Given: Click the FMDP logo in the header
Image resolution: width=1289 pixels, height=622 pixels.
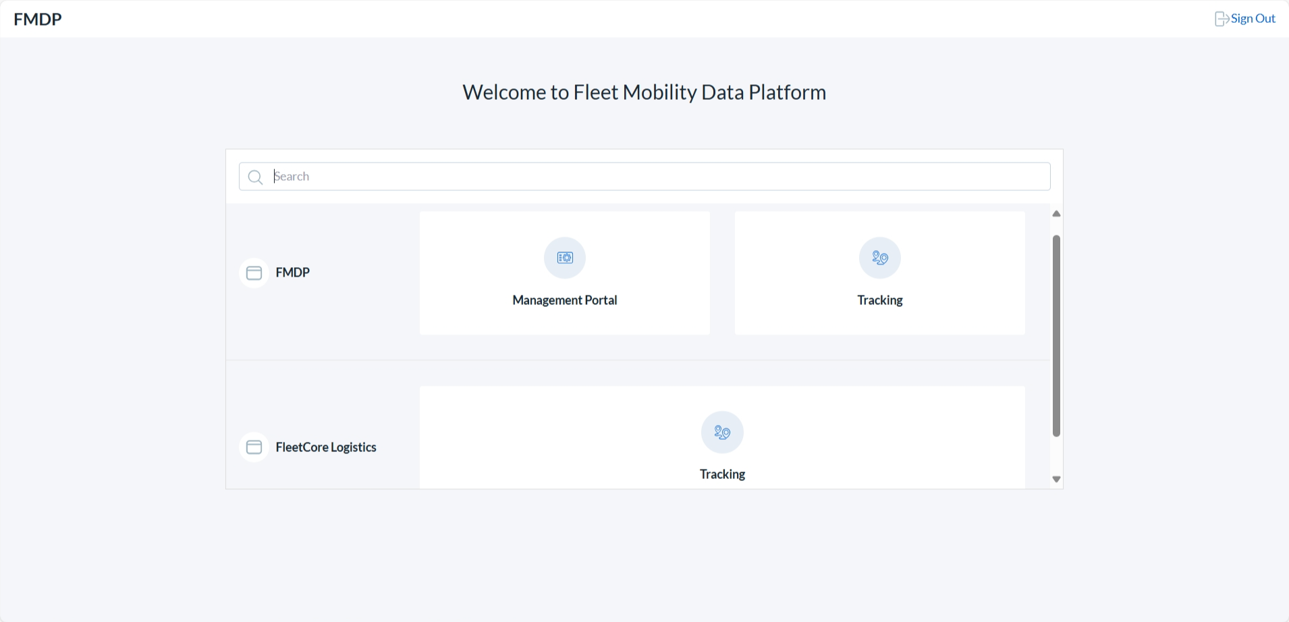Looking at the screenshot, I should click(x=38, y=19).
